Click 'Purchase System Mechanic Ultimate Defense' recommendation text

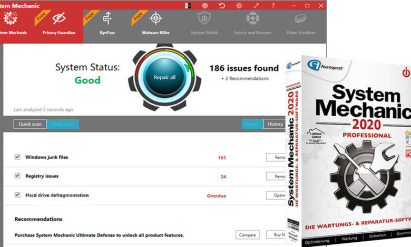tap(99, 235)
